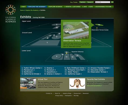
Task: Open the Explore Science menu
Action: pos(55,7)
